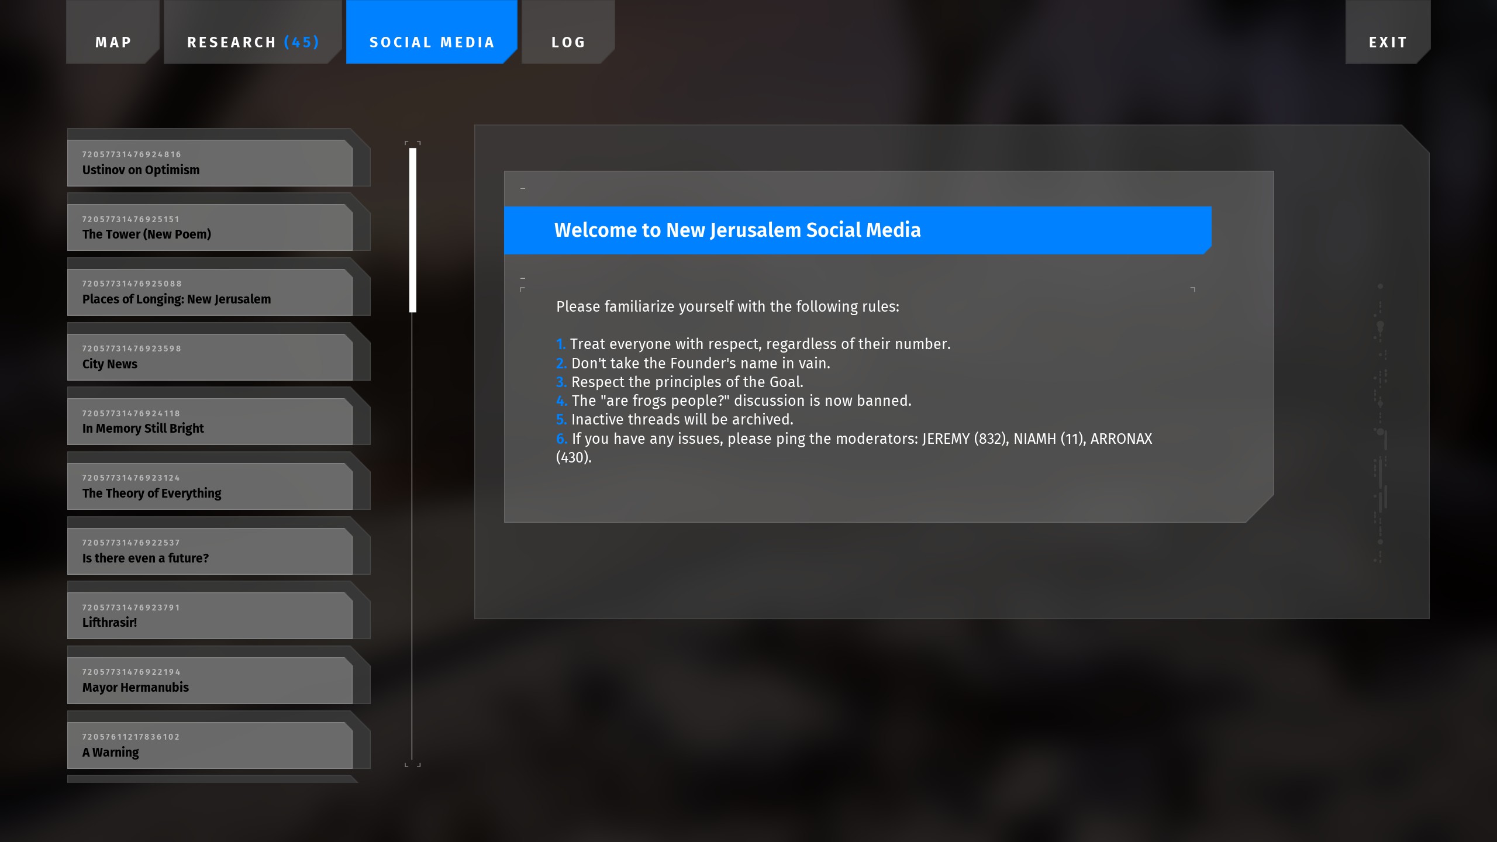1497x842 pixels.
Task: Click the EXIT button
Action: [1387, 42]
